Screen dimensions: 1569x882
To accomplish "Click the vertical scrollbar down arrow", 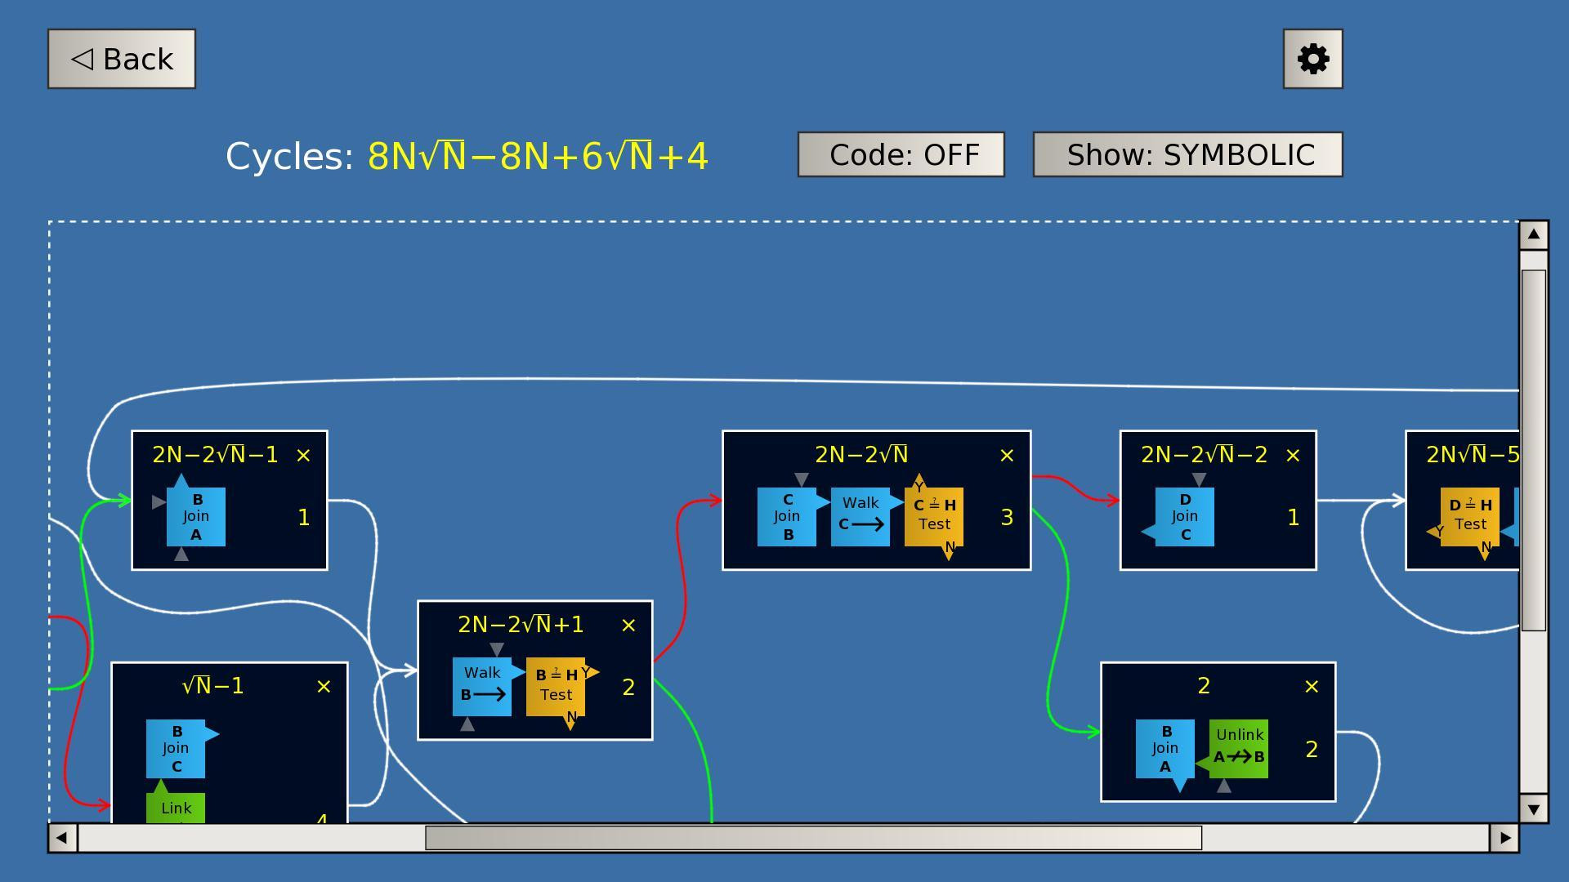I will [x=1534, y=808].
